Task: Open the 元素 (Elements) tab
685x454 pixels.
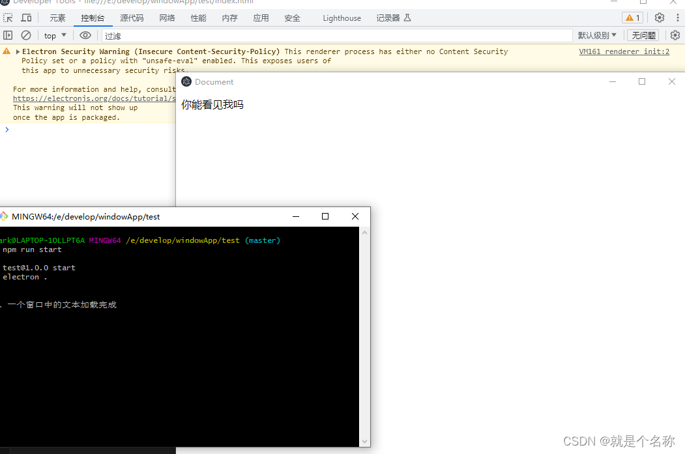Action: coord(57,18)
